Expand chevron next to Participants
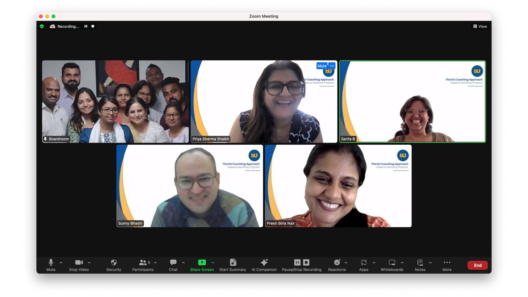This screenshot has width=528, height=297. pos(155,263)
